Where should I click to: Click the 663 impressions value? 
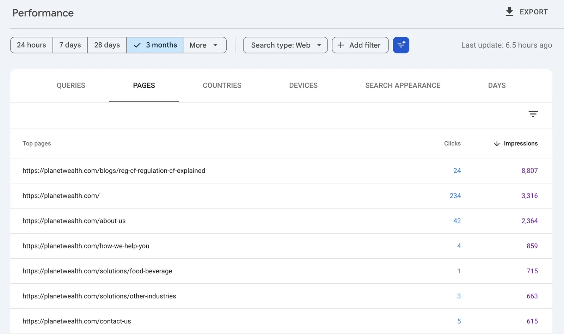click(x=532, y=296)
